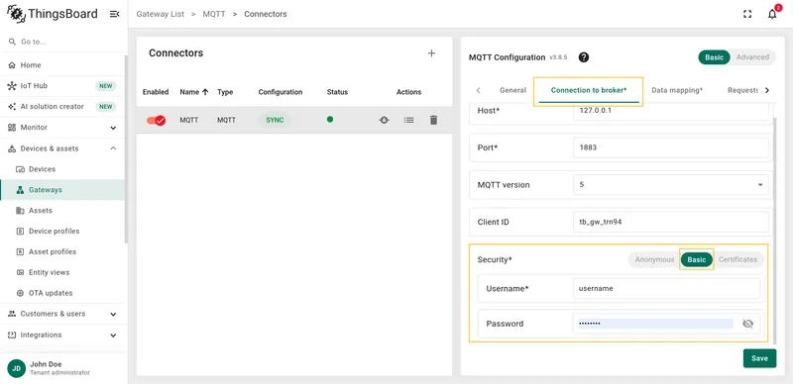Go to MQTT breadcrumb
Screen dimensions: 793x384
click(x=214, y=14)
